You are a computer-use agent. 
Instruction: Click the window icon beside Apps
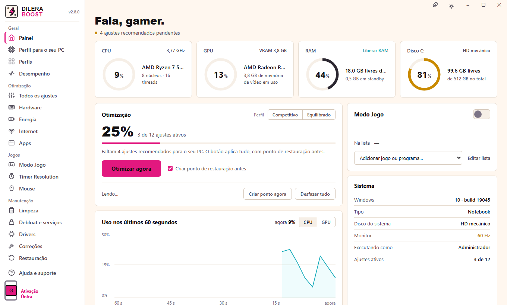pos(12,143)
